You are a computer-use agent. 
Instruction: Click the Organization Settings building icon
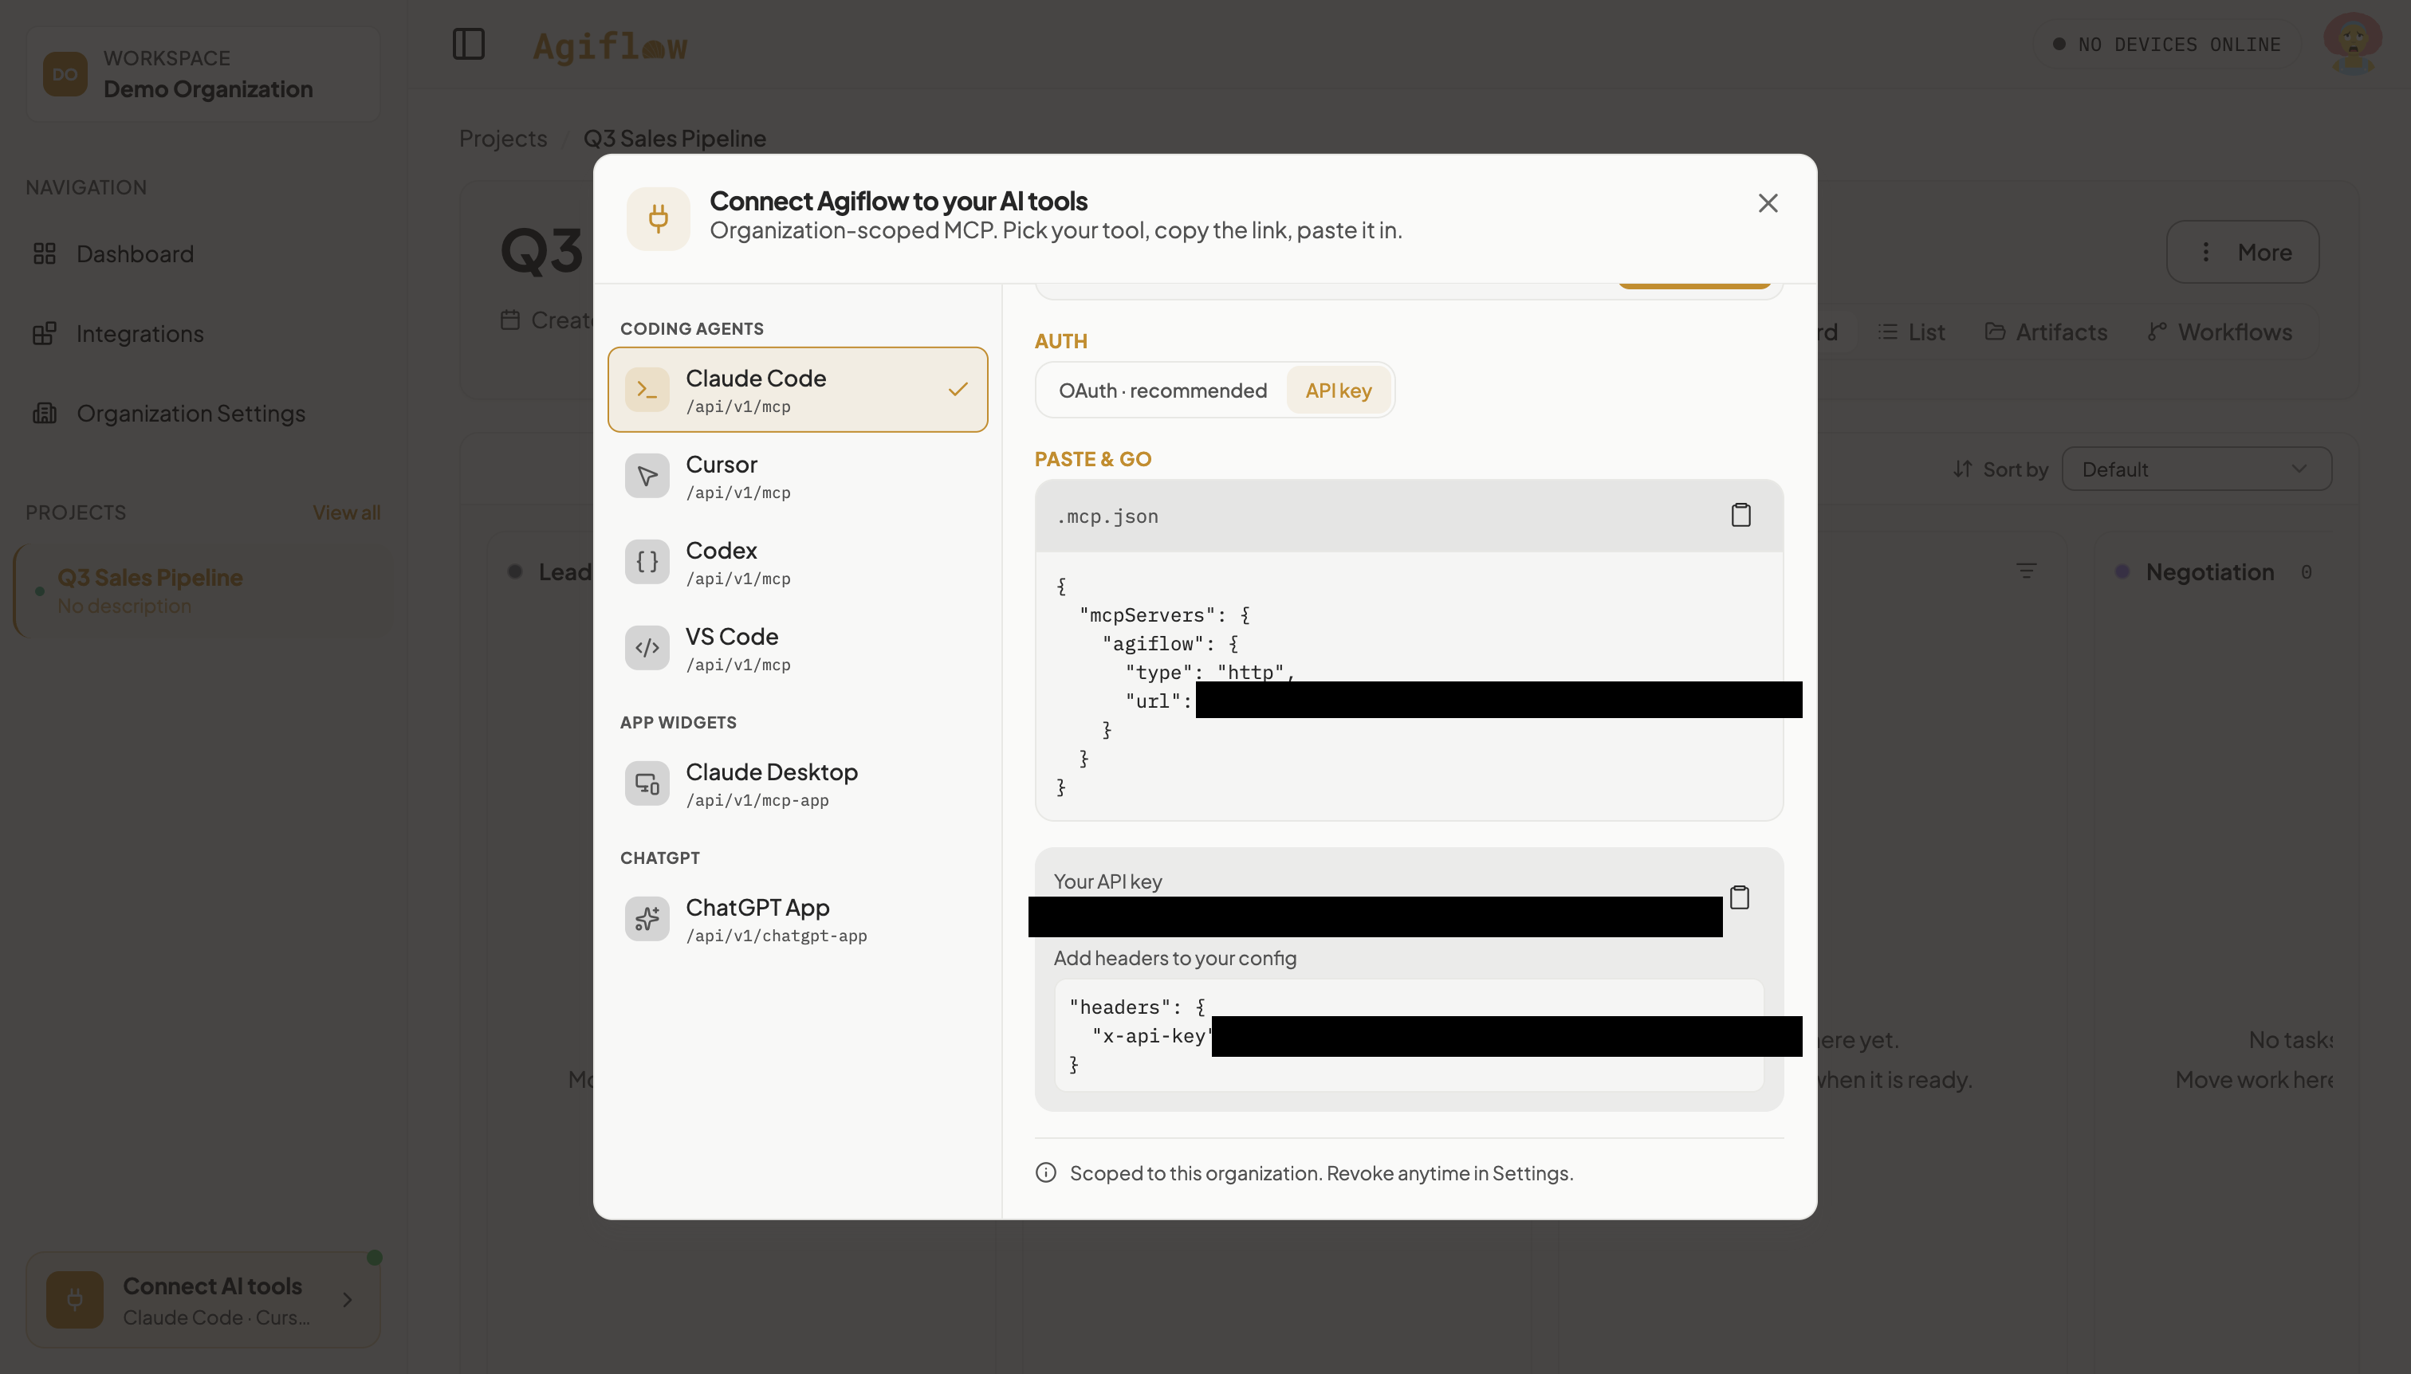pyautogui.click(x=45, y=414)
